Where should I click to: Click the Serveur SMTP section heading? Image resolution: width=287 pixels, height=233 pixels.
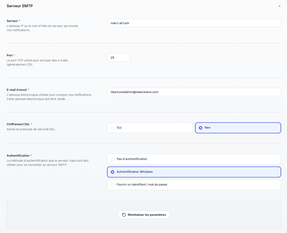(x=20, y=6)
